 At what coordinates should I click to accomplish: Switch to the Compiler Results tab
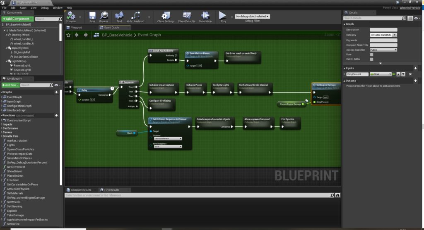(x=81, y=190)
